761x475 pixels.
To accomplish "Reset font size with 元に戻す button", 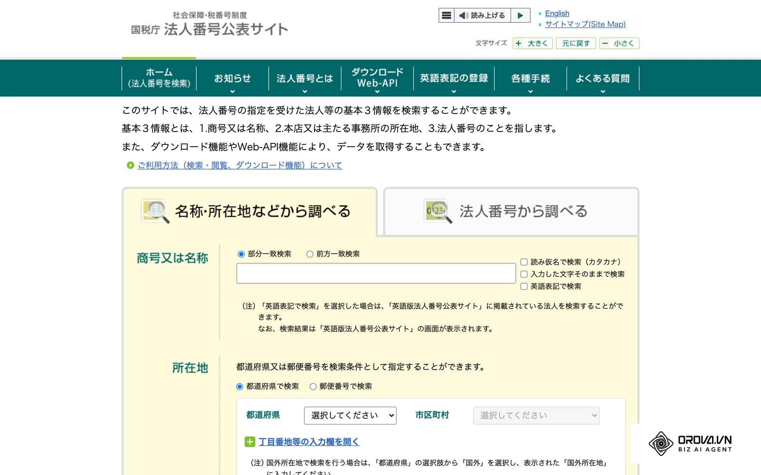I will tap(576, 43).
